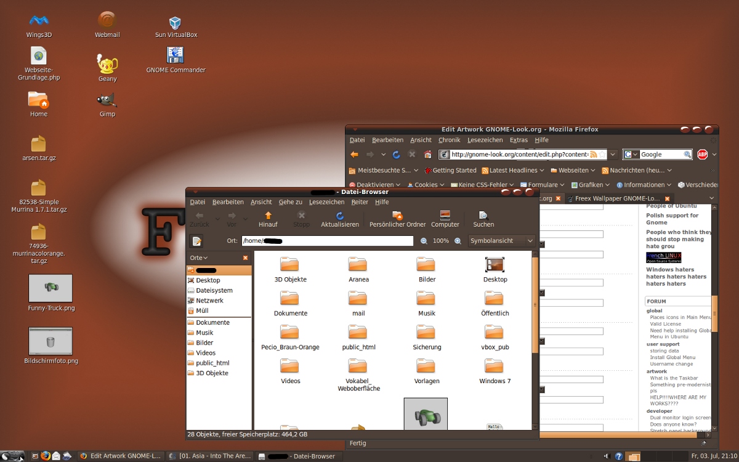Close the Orte side pane
Screen dimensions: 739x462
click(245, 257)
